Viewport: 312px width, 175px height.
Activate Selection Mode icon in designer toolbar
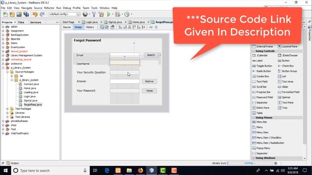(x=102, y=27)
